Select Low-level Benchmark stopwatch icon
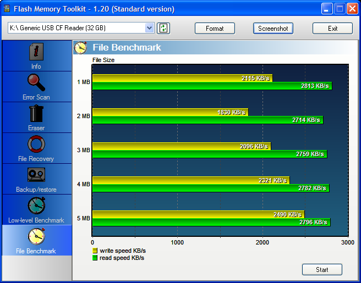This screenshot has height=283, width=361. pyautogui.click(x=36, y=206)
